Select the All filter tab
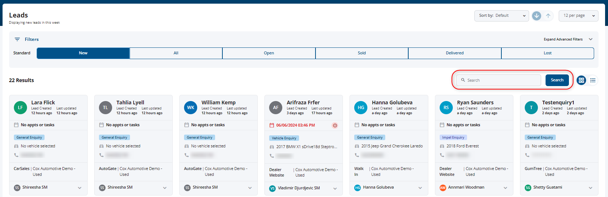The image size is (608, 197). (x=176, y=53)
